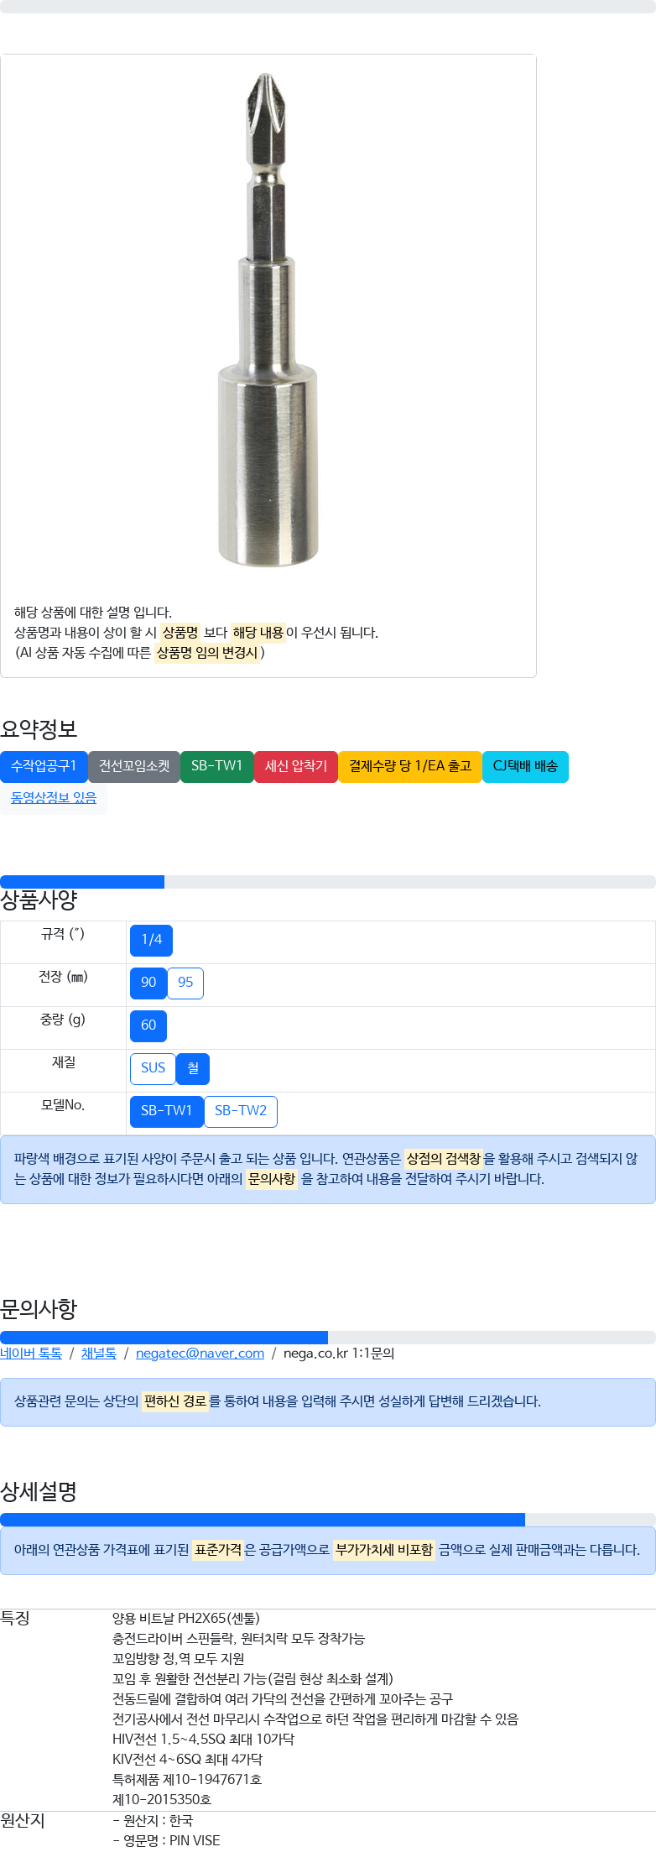656x1852 pixels.
Task: Select the 수작업공구1 category tag
Action: (44, 766)
